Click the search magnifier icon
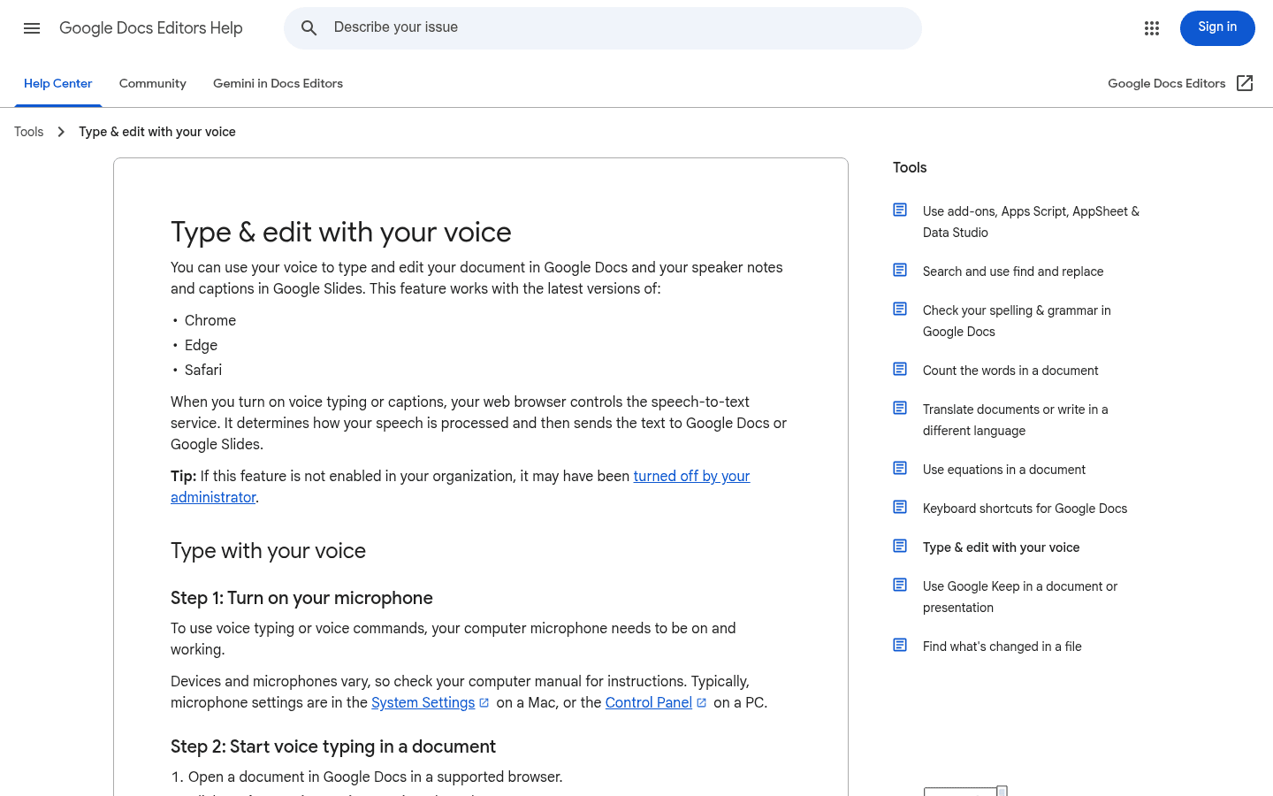This screenshot has width=1273, height=796. click(309, 28)
